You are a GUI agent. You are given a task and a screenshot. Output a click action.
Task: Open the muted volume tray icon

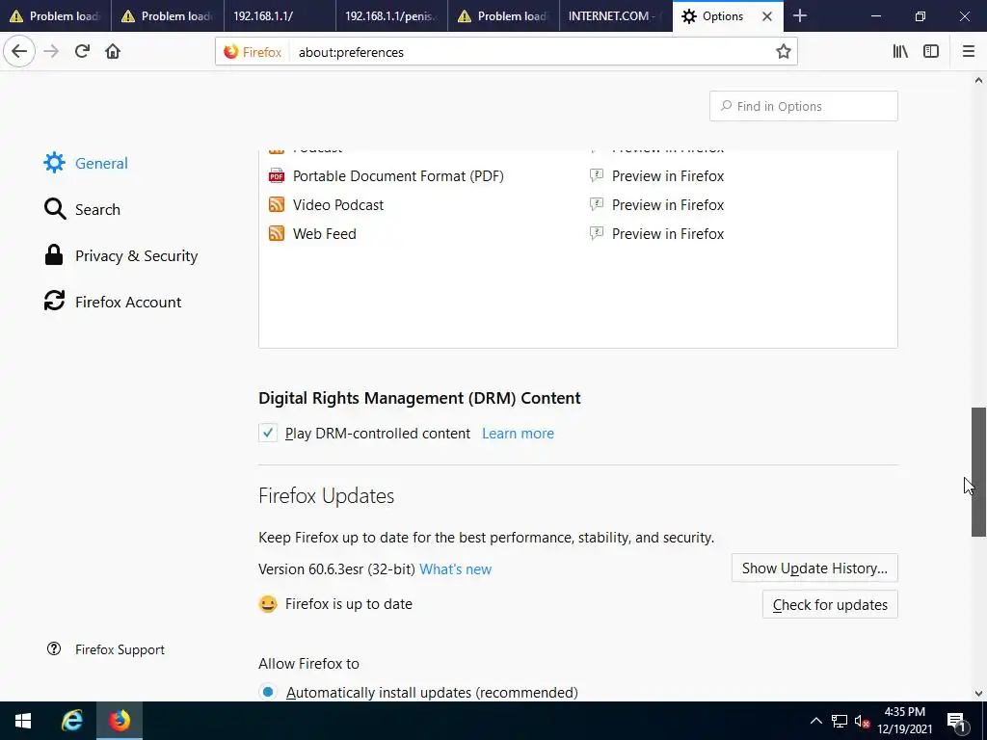pyautogui.click(x=862, y=721)
